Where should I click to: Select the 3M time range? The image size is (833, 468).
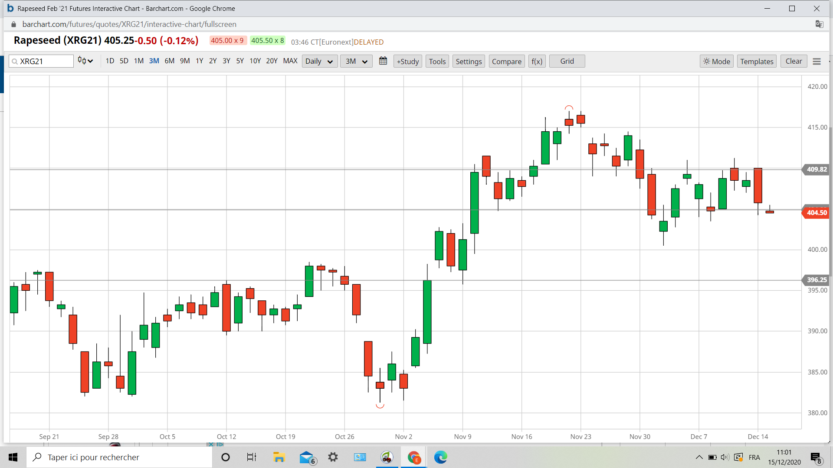154,61
